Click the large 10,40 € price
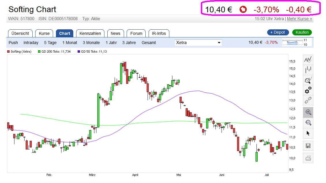Screen dimensions: 326x183 tap(218, 9)
